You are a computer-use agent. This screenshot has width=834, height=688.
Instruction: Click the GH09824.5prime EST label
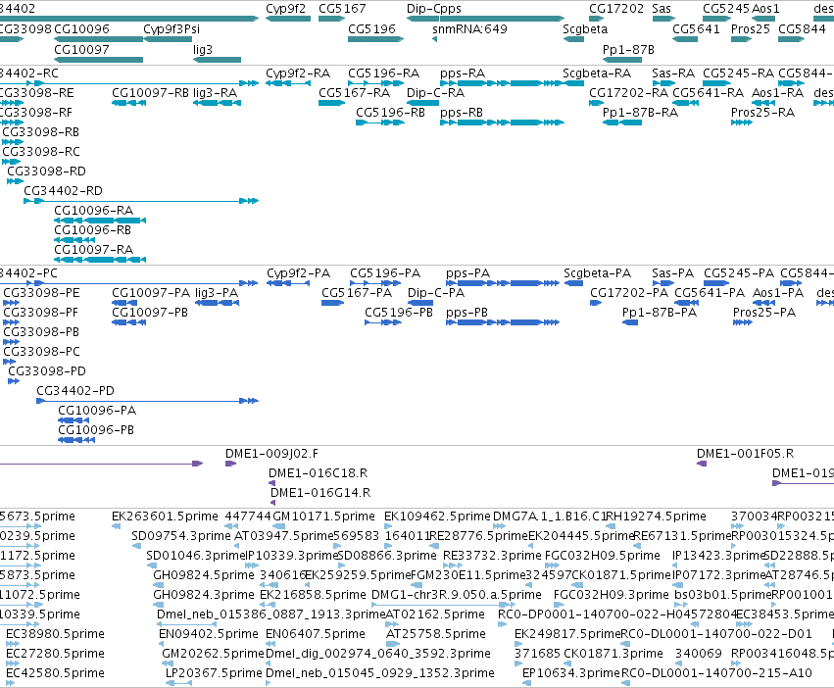(x=204, y=575)
